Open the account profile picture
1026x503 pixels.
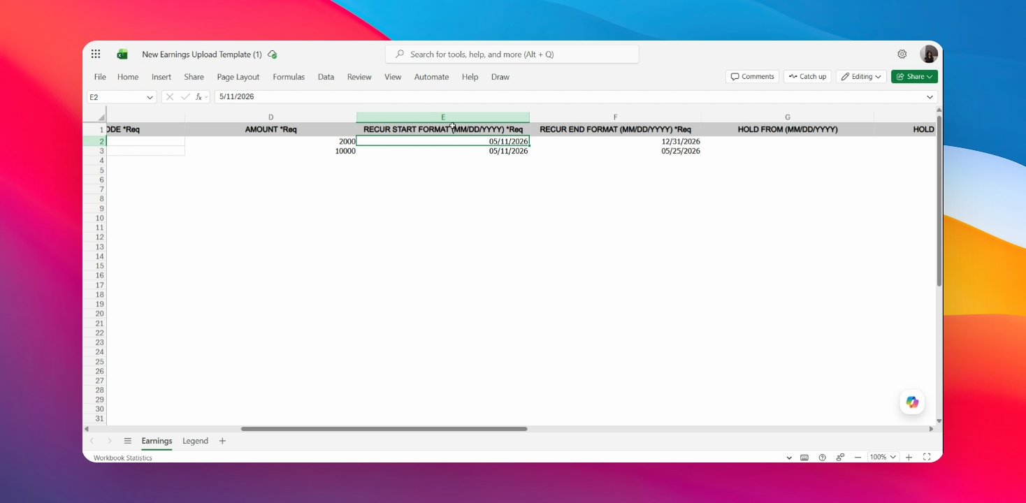pos(929,54)
